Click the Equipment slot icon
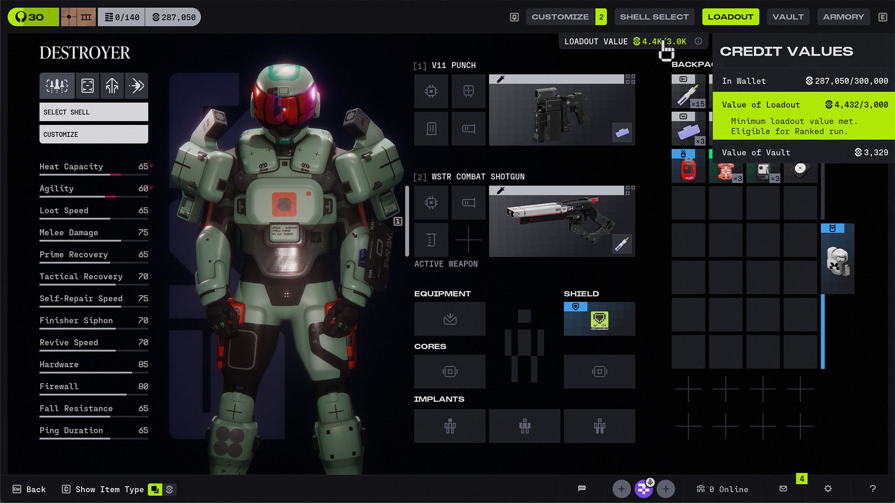The image size is (895, 503). click(x=449, y=319)
